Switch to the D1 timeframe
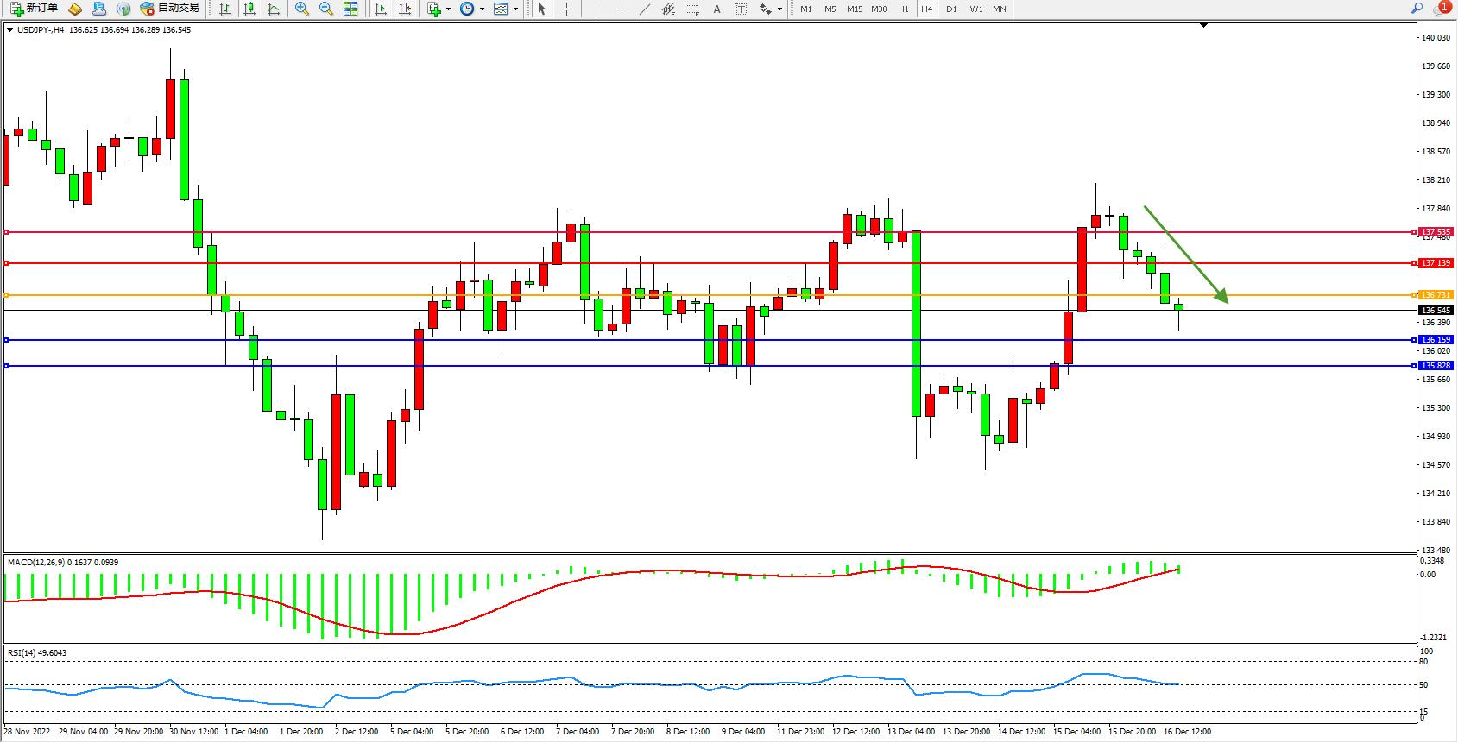Viewport: 1458px width, 743px height. [x=951, y=9]
